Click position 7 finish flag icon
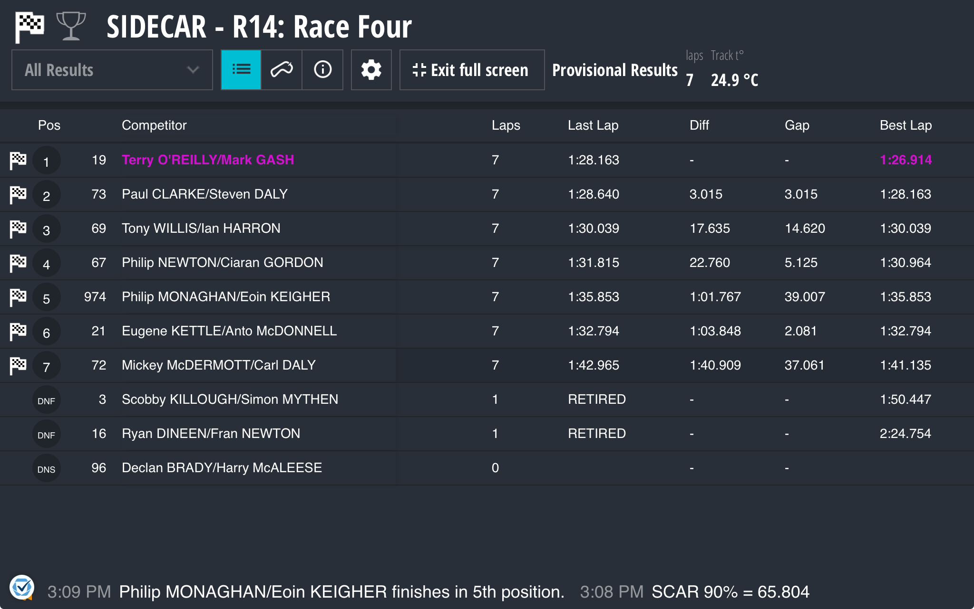The height and width of the screenshot is (609, 974). [x=18, y=365]
